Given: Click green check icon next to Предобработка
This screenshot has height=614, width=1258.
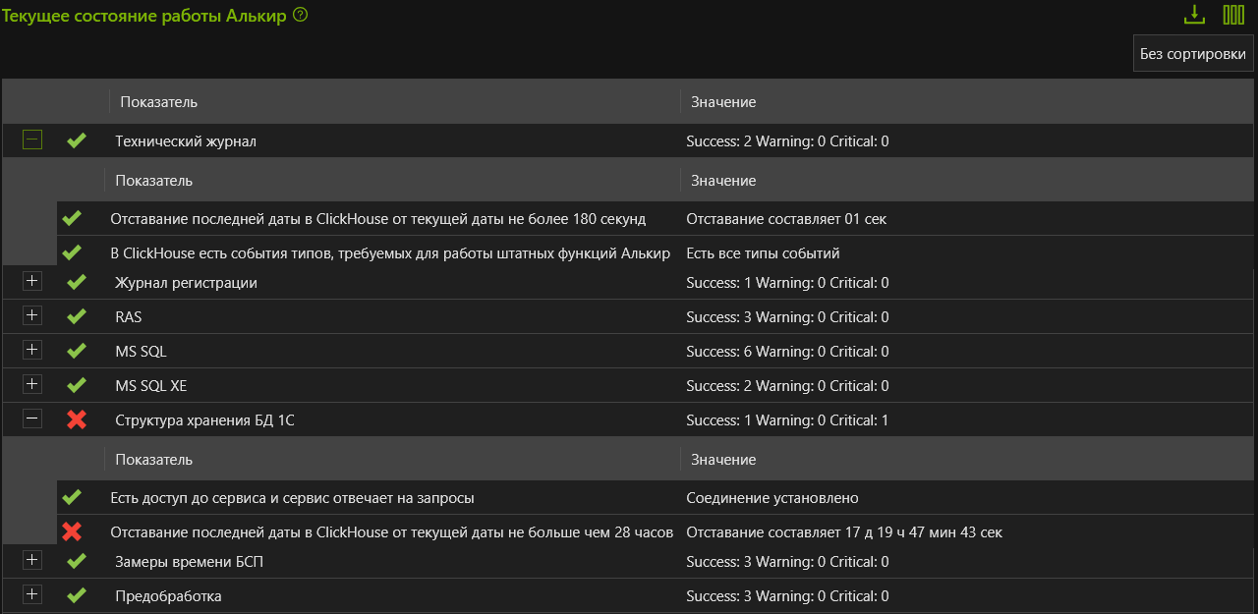Looking at the screenshot, I should click(77, 595).
